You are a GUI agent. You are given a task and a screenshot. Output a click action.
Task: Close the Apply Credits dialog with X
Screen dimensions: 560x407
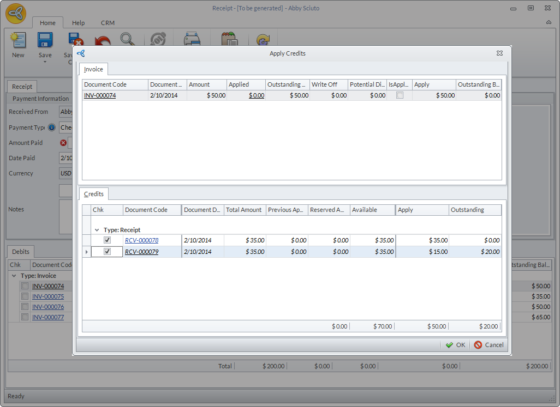(x=499, y=53)
